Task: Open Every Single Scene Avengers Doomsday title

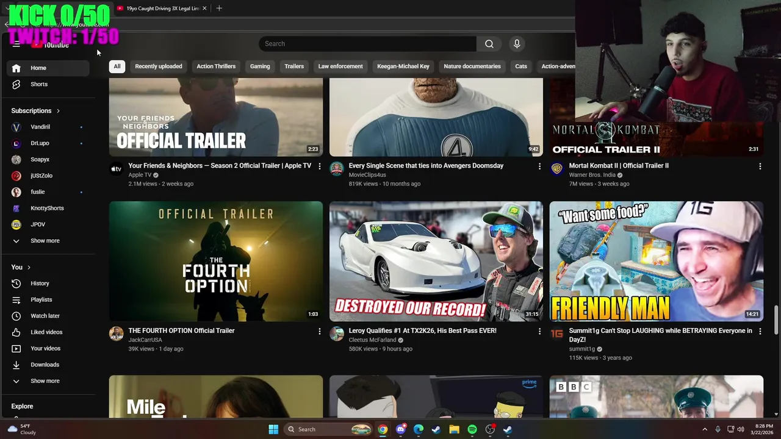Action: tap(426, 166)
